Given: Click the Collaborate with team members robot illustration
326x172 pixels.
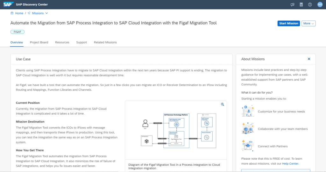Looking at the screenshot, I should coord(248,128).
